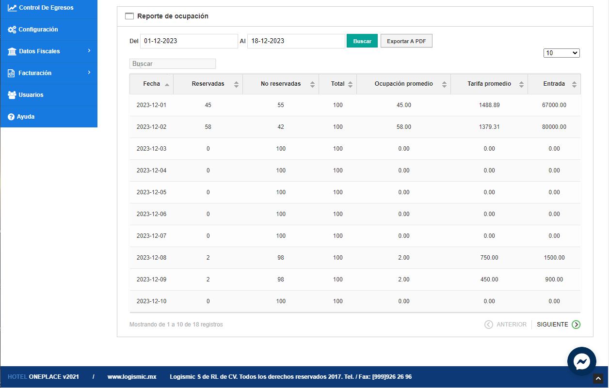Click the Usuarios people icon
The width and height of the screenshot is (609, 388).
pos(12,95)
